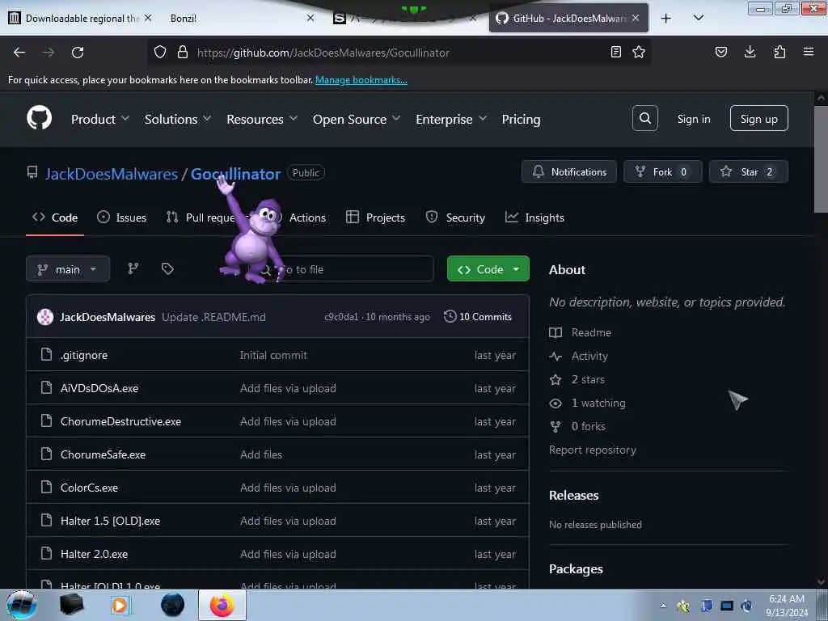Viewport: 828px width, 621px height.
Task: Star the Gocullinator repository
Action: tap(748, 171)
